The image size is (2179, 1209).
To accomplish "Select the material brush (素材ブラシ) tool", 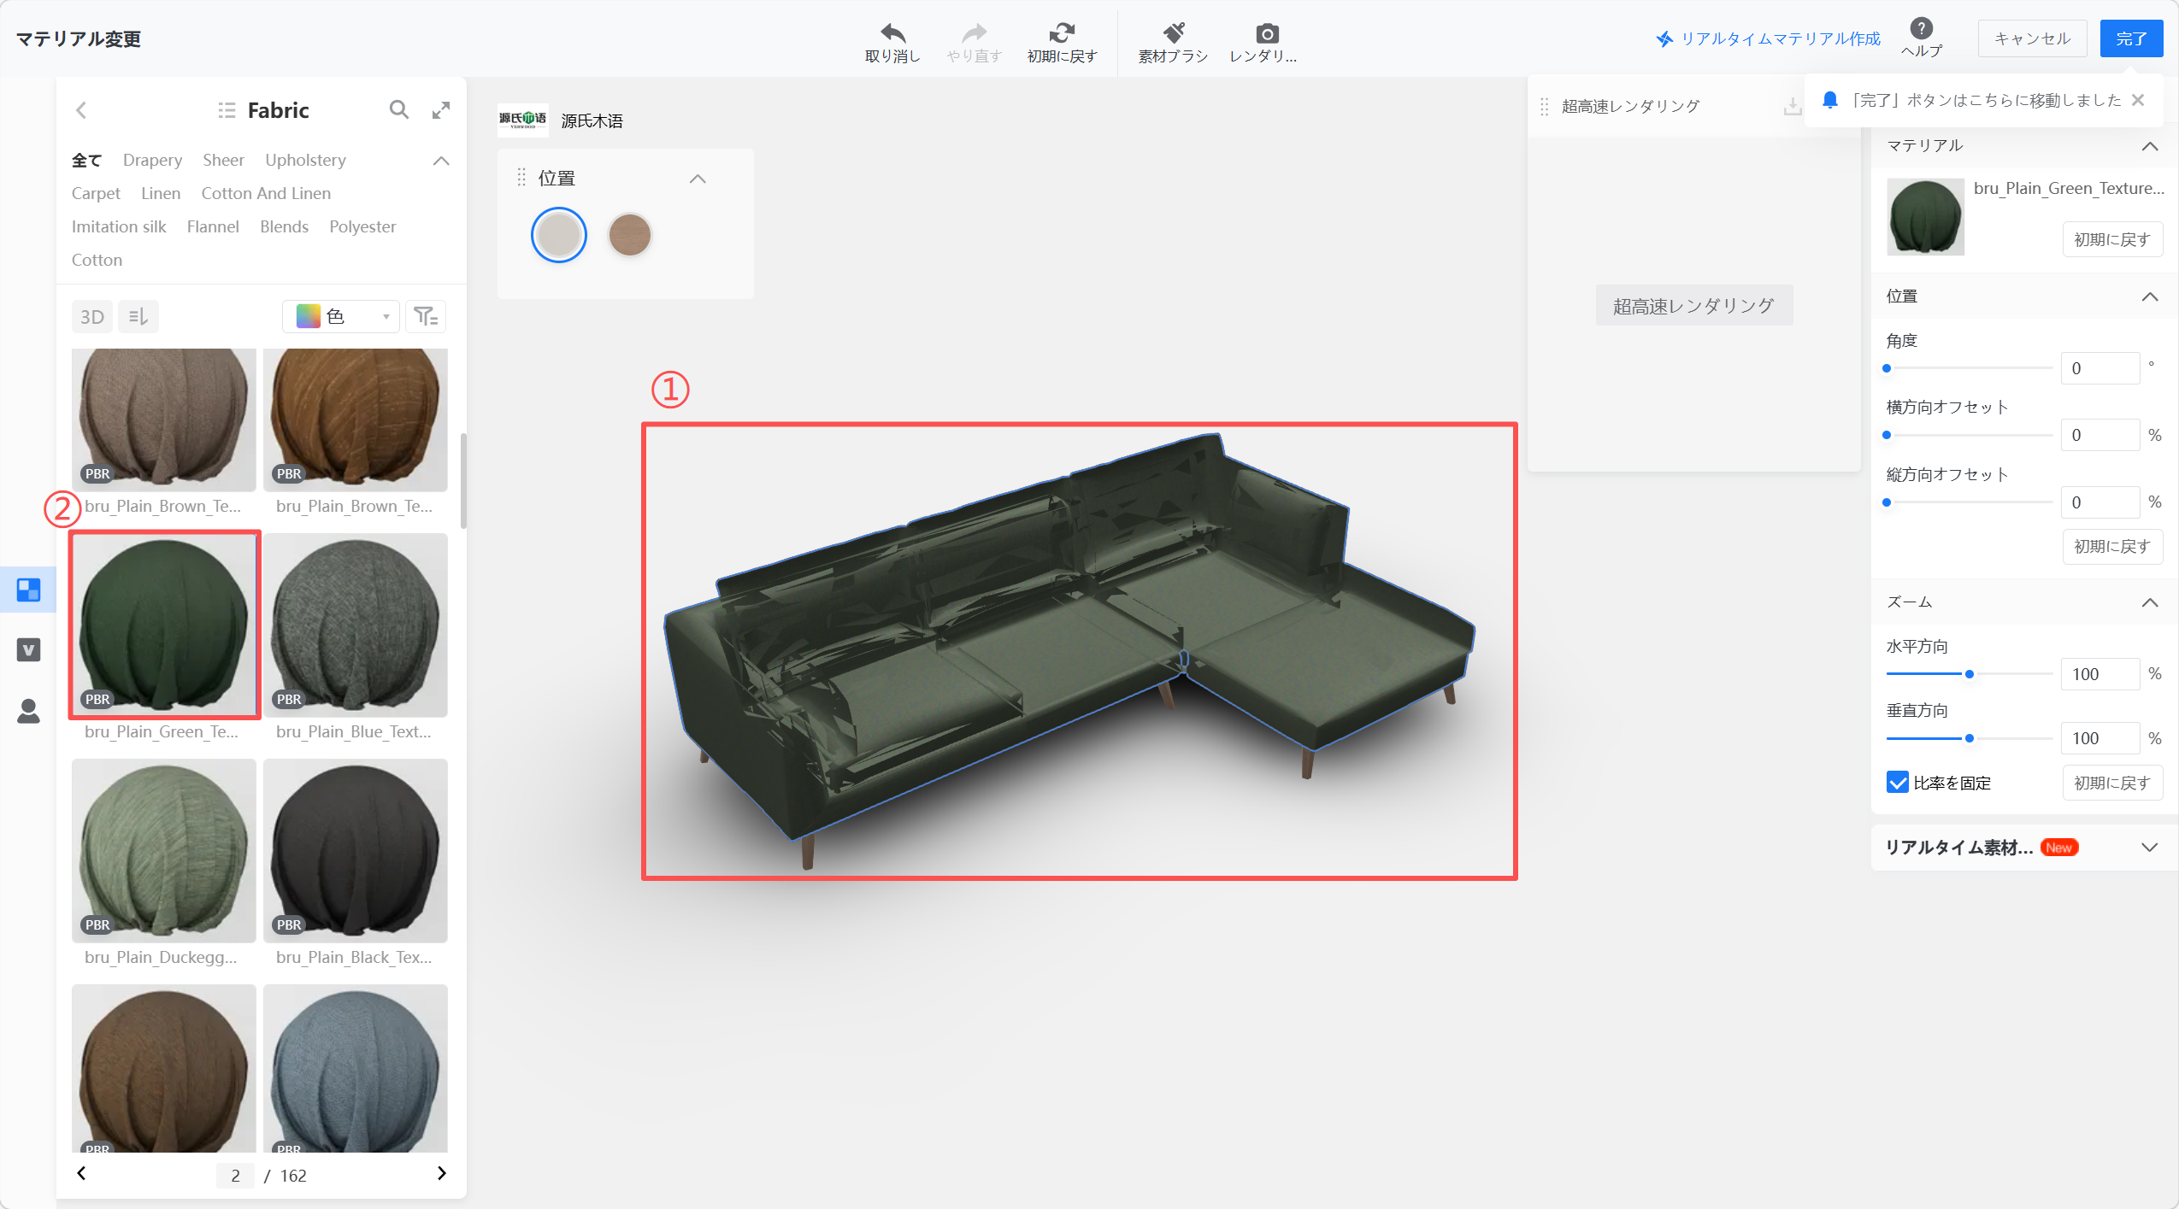I will [1173, 32].
